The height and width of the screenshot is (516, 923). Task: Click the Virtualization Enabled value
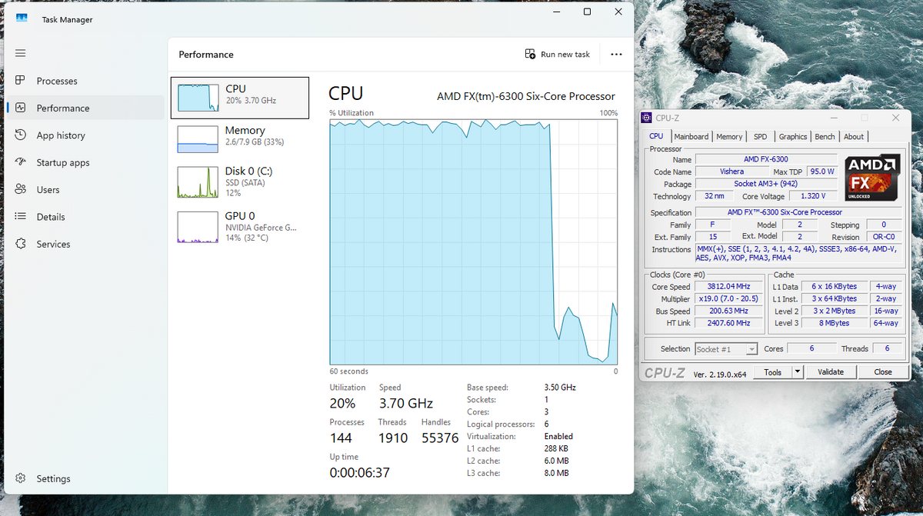(558, 436)
